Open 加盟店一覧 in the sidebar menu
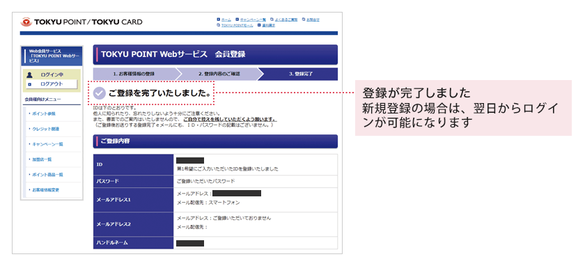Viewport: 585px width, 266px height. [x=42, y=159]
